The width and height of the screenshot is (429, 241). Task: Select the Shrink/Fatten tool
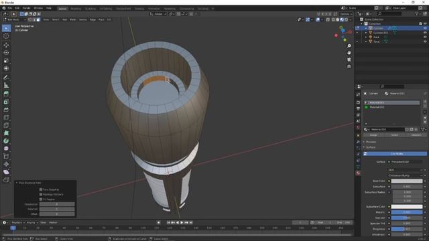click(x=6, y=164)
